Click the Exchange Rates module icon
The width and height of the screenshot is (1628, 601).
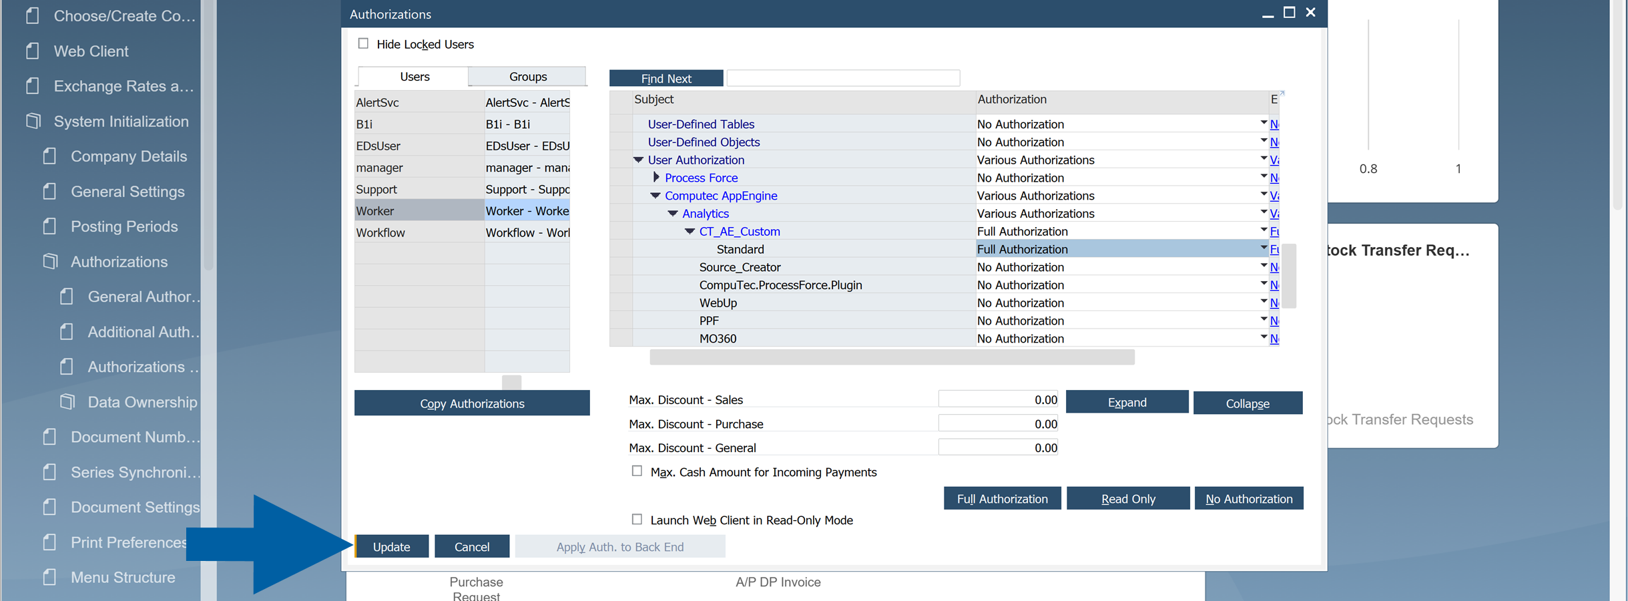[x=32, y=85]
